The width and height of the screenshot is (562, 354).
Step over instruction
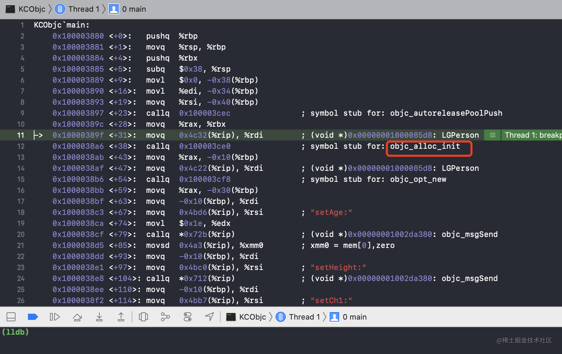coord(77,317)
